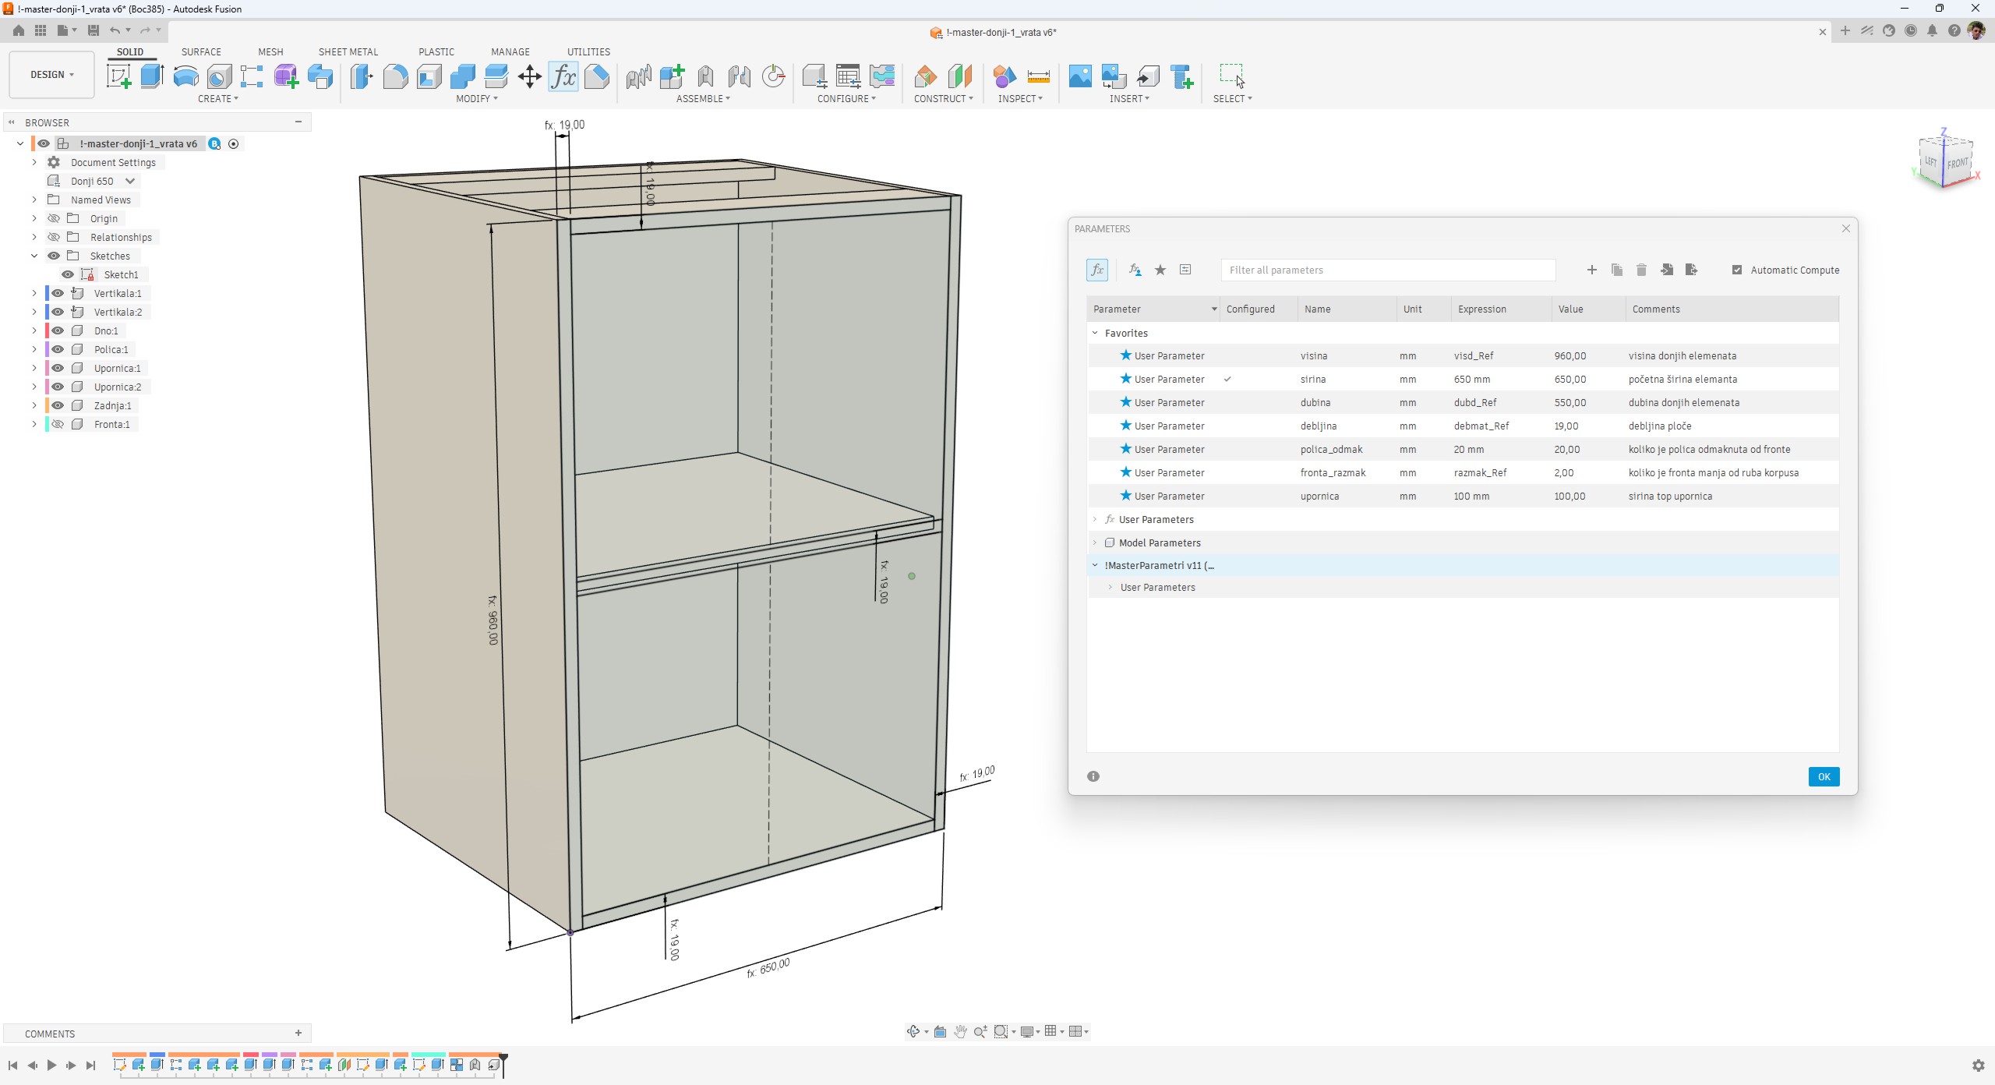
Task: Show the hidden Fronta:1 component
Action: [58, 424]
